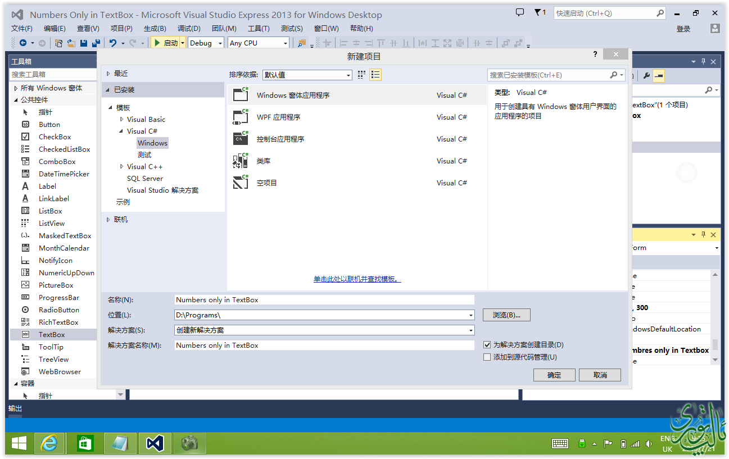Open the feedback speech bubble icon

point(520,12)
